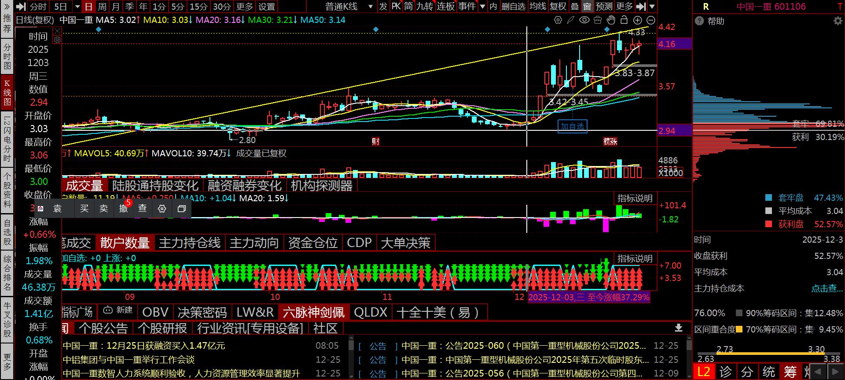Switch to 机构探测器 tab
The image size is (845, 380).
click(x=322, y=185)
